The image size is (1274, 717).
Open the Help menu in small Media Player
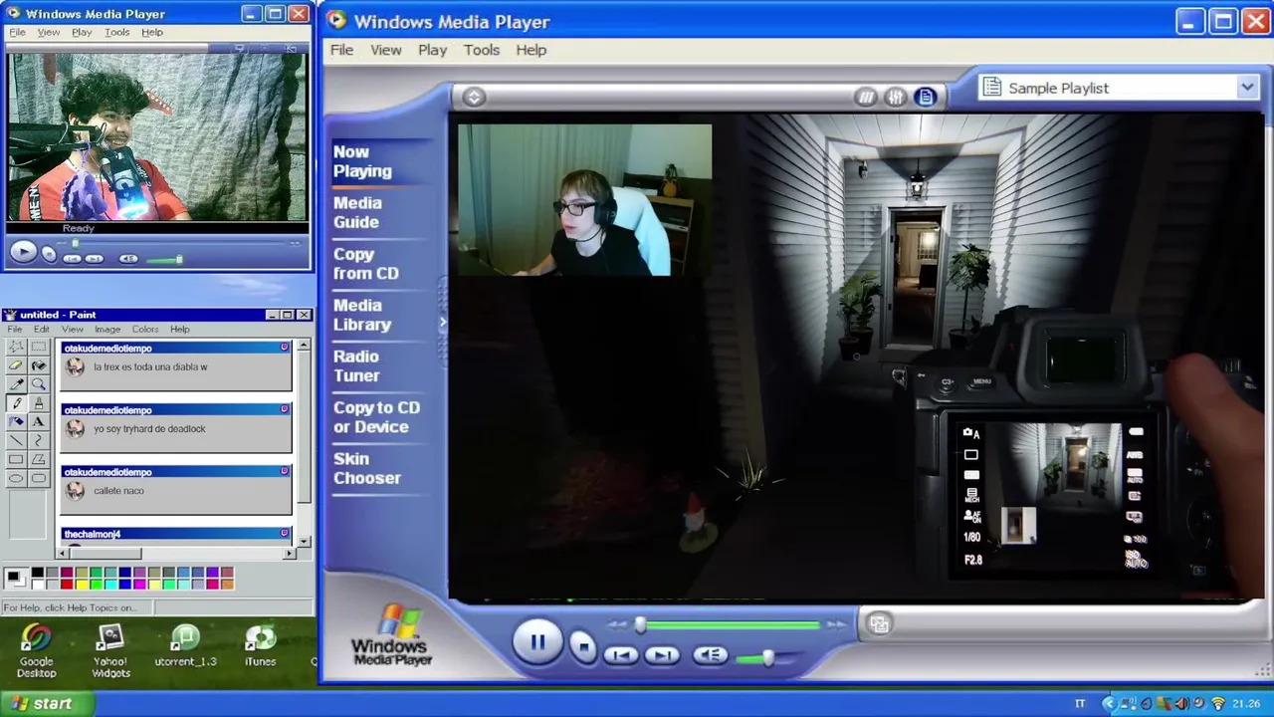click(x=152, y=32)
